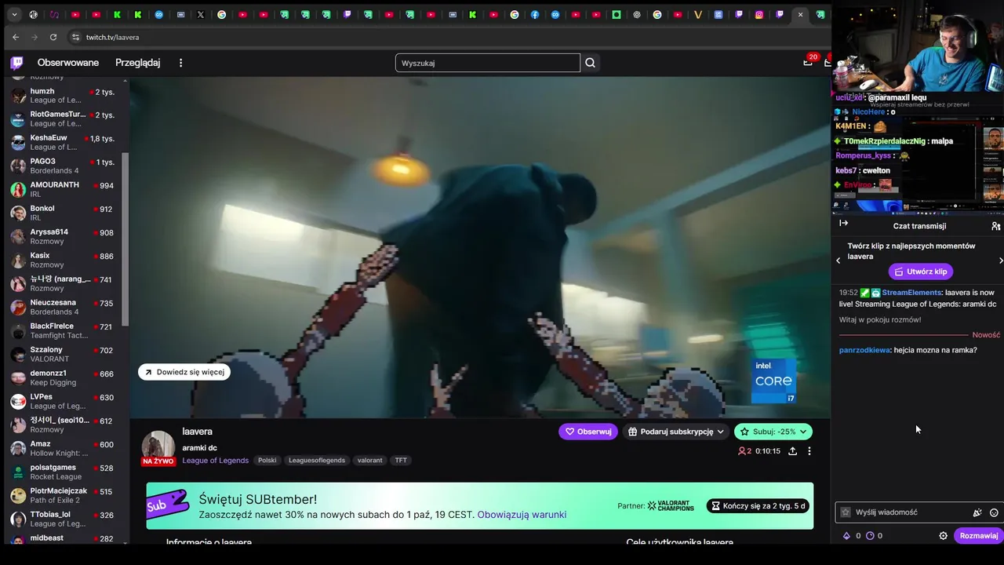
Task: Open demonzz1 channel in sidebar
Action: (63, 378)
